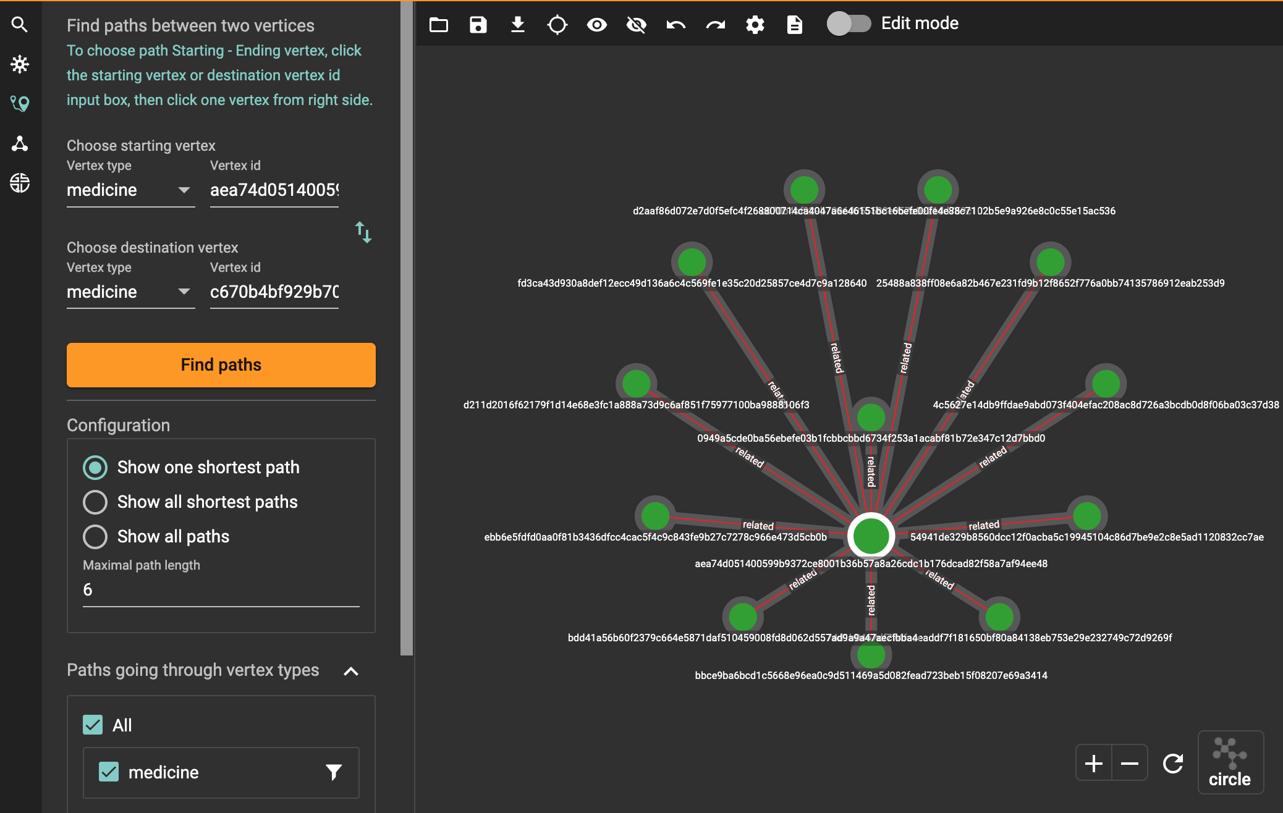The height and width of the screenshot is (813, 1283).
Task: Select the path finding sidebar icon
Action: pos(20,104)
